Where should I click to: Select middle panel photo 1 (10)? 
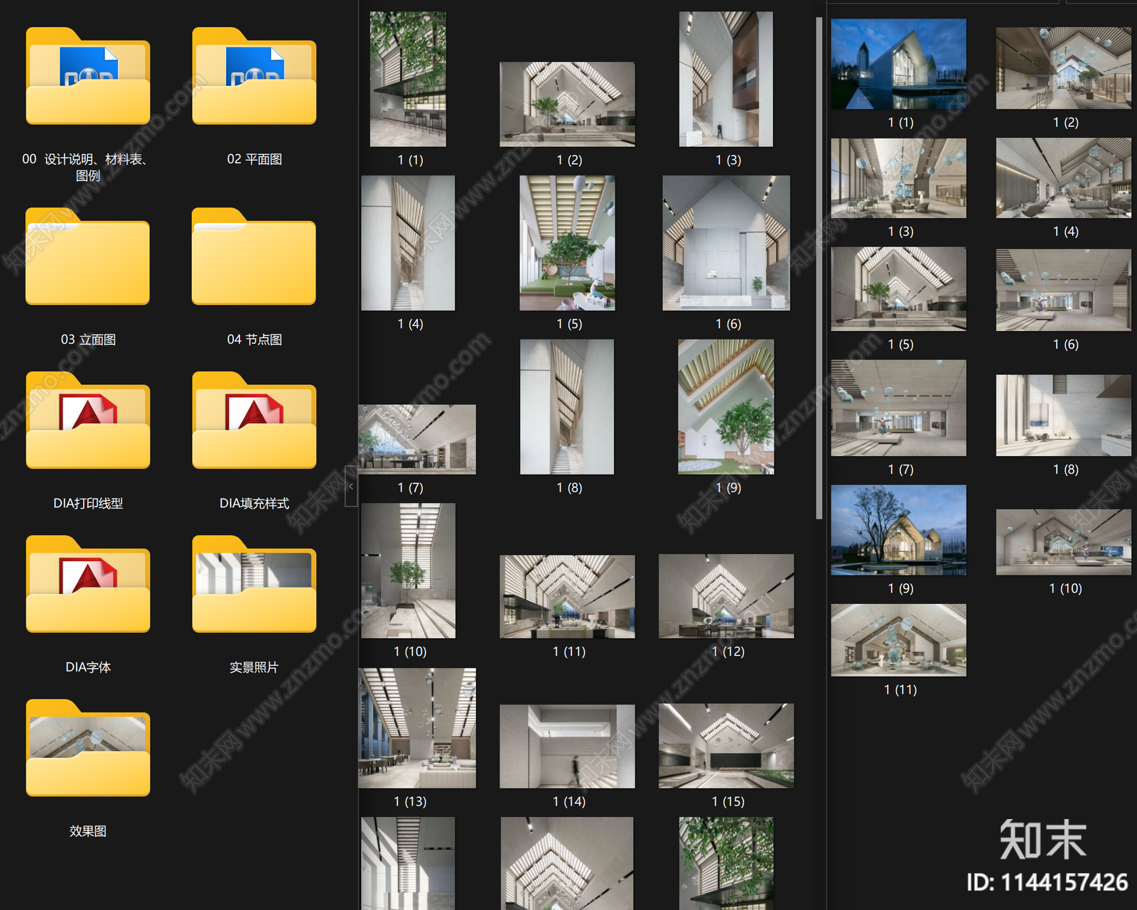coord(408,570)
